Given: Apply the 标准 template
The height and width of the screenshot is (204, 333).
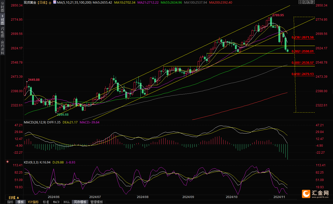Looking at the screenshot, I should click(x=46, y=202).
